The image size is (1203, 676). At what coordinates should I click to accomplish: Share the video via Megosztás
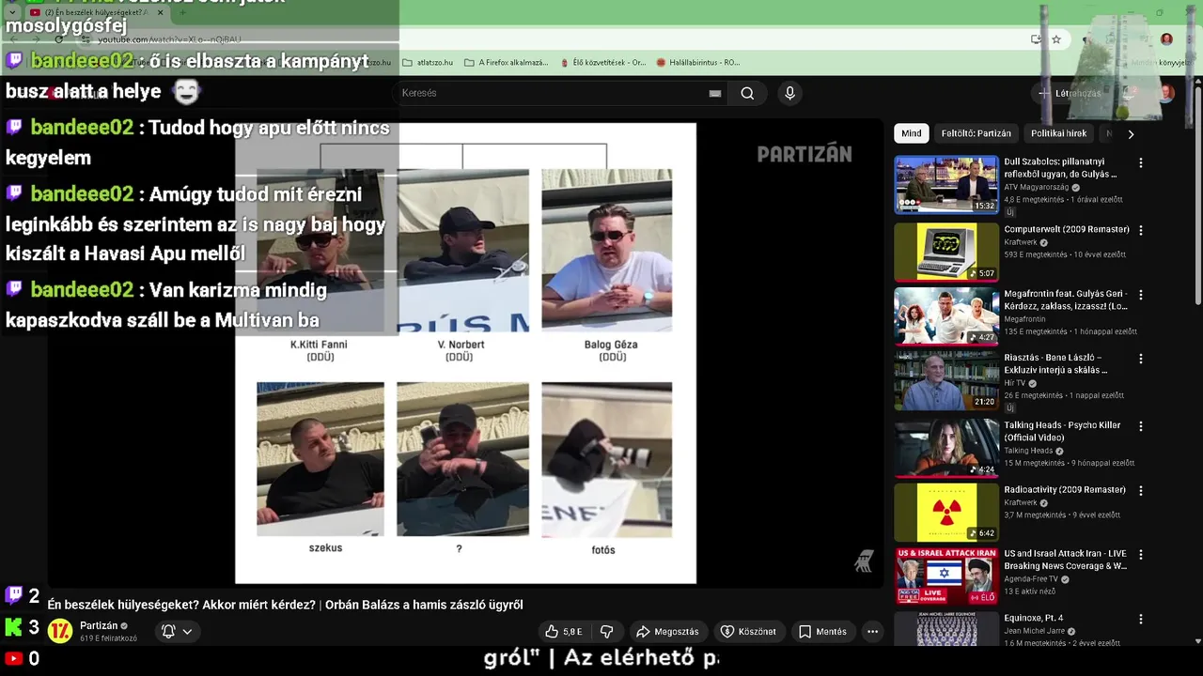667,632
